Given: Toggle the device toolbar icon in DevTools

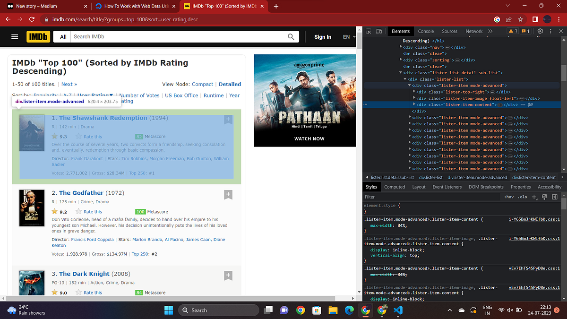Looking at the screenshot, I should [x=378, y=31].
